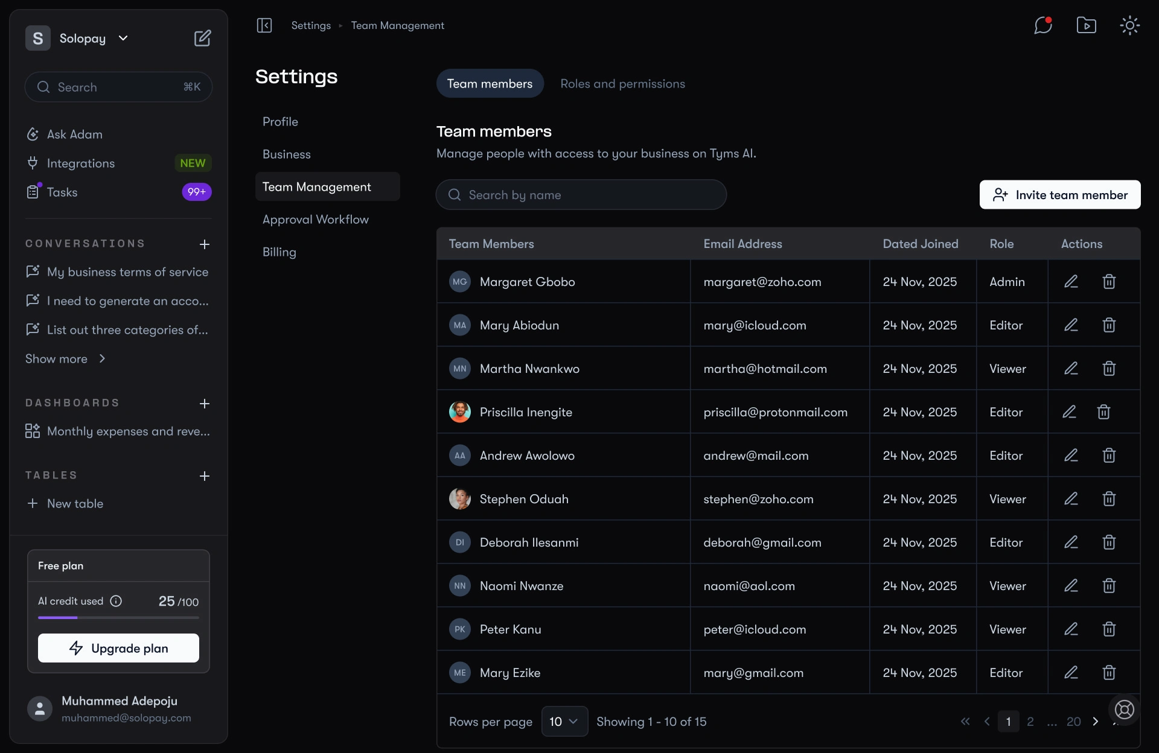Open Approval Workflow settings
This screenshot has height=753, width=1159.
[x=315, y=220]
